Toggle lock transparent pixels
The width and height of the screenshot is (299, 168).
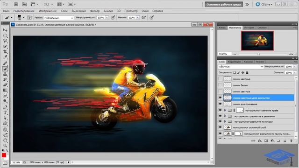235,73
